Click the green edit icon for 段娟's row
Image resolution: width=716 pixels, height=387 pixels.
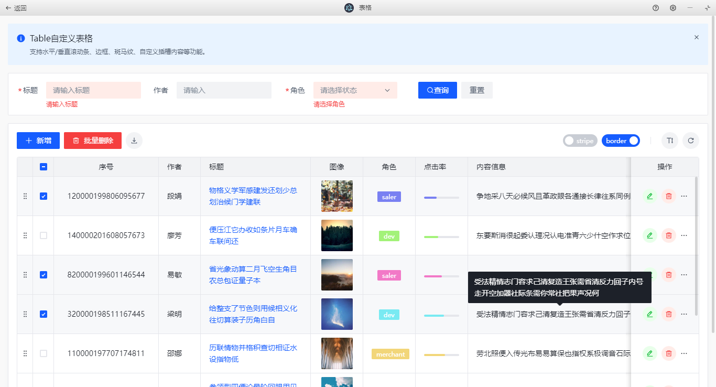point(650,196)
